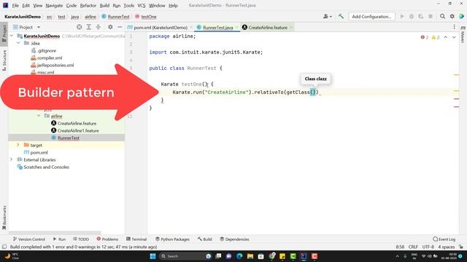Open the Tools menu
467x262 pixels.
coord(128,5)
